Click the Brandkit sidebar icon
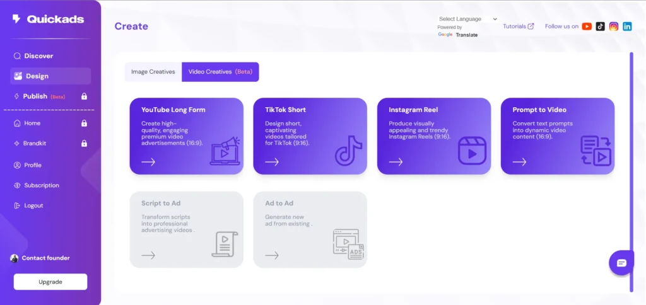This screenshot has width=646, height=305. tap(17, 144)
